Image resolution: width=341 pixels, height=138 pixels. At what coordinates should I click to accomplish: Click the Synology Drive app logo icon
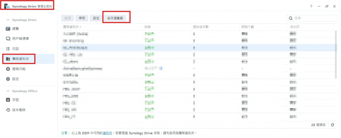click(7, 6)
